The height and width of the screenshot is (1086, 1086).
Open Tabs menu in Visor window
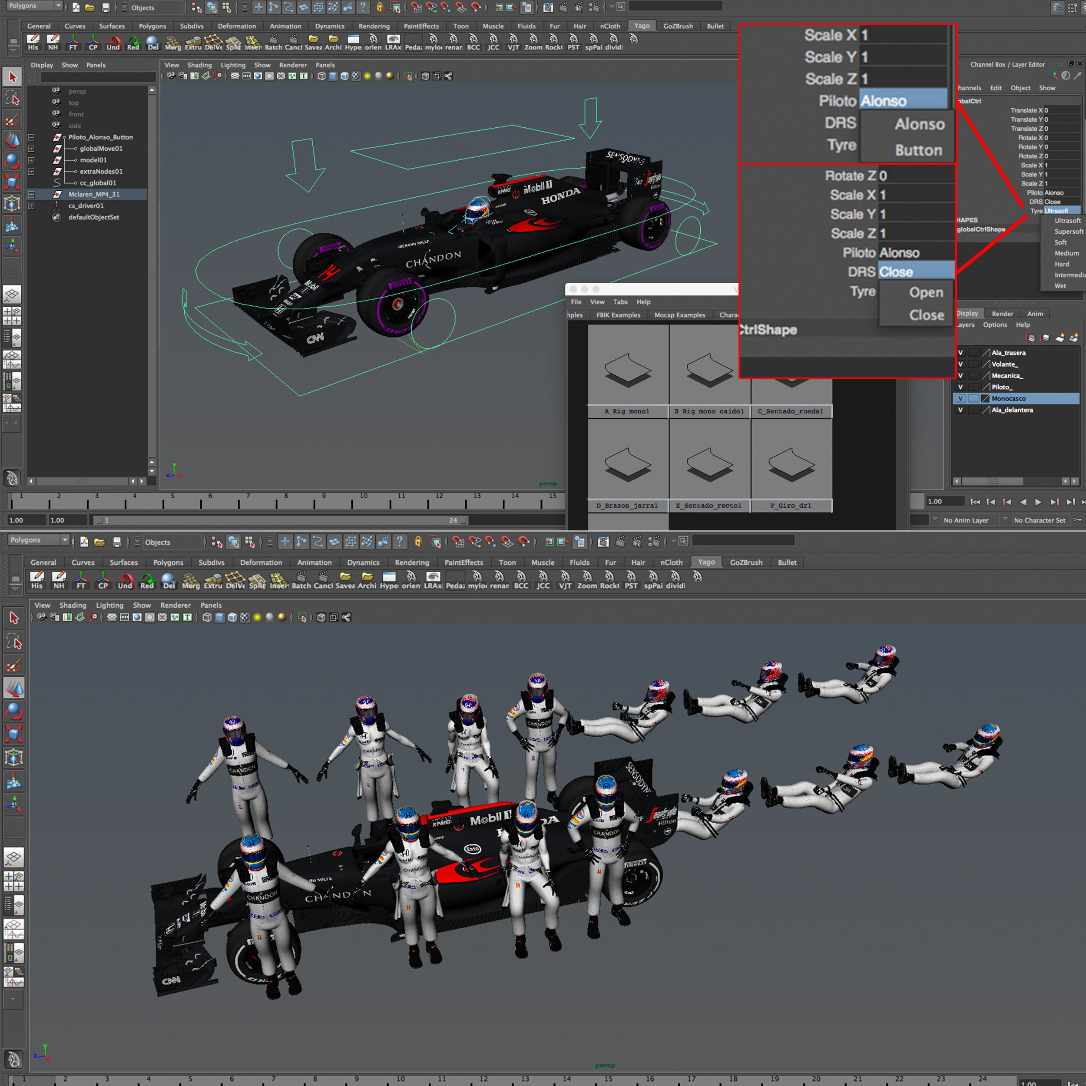(620, 302)
